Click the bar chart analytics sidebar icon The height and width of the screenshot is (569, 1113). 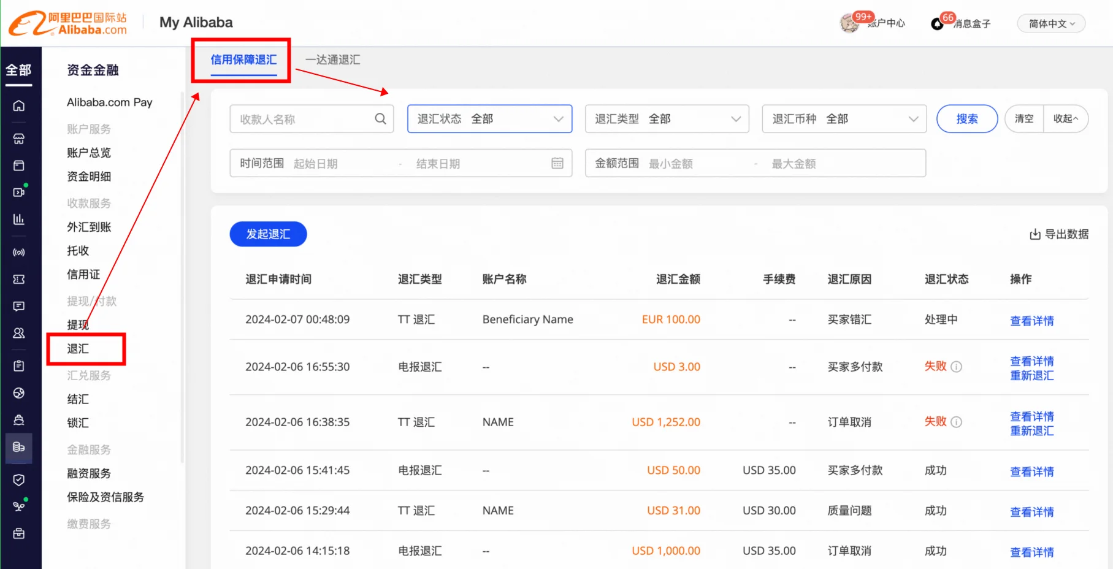point(19,220)
